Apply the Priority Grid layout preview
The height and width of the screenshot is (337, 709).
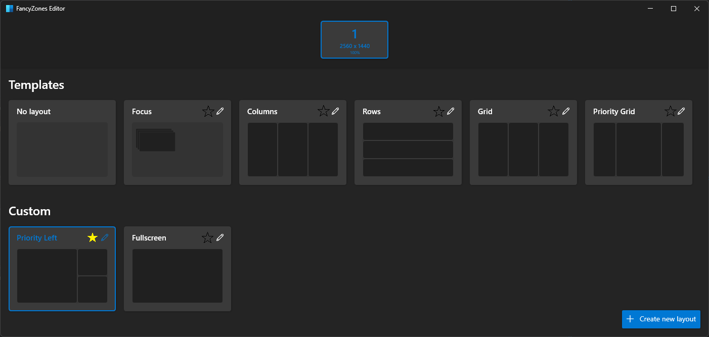[639, 150]
